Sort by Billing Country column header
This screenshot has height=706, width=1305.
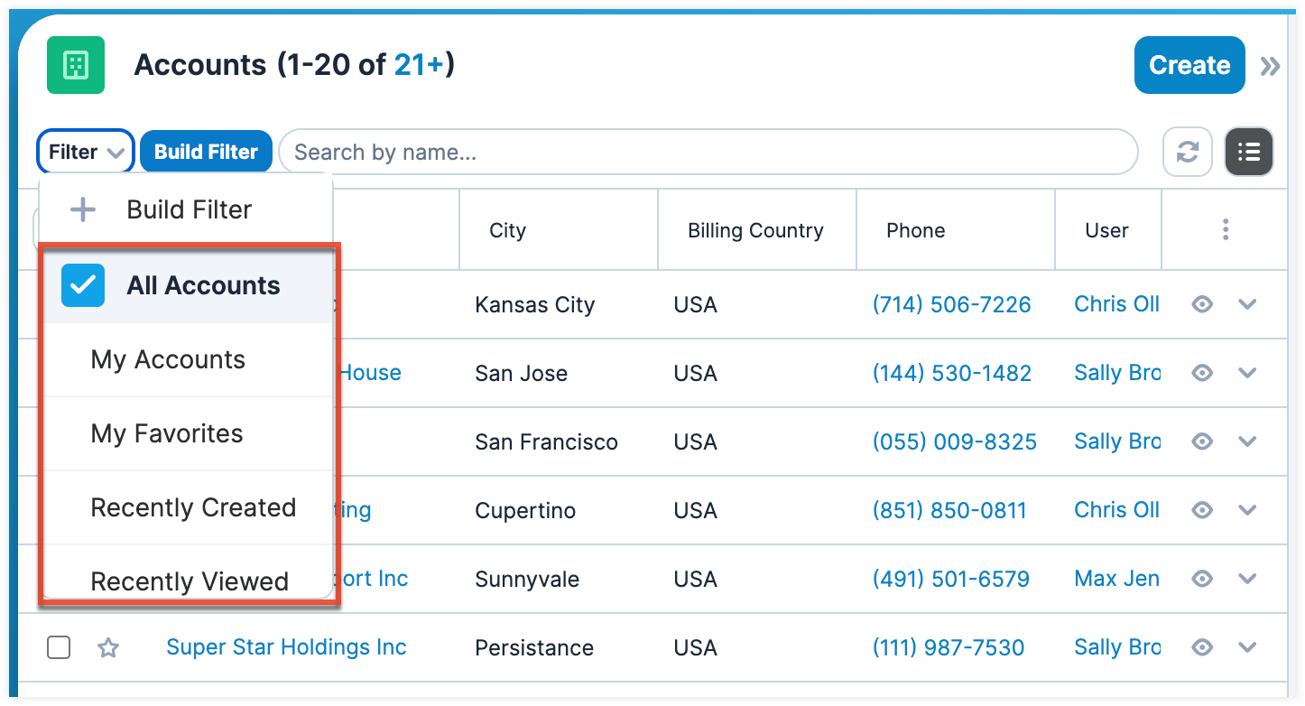755,230
